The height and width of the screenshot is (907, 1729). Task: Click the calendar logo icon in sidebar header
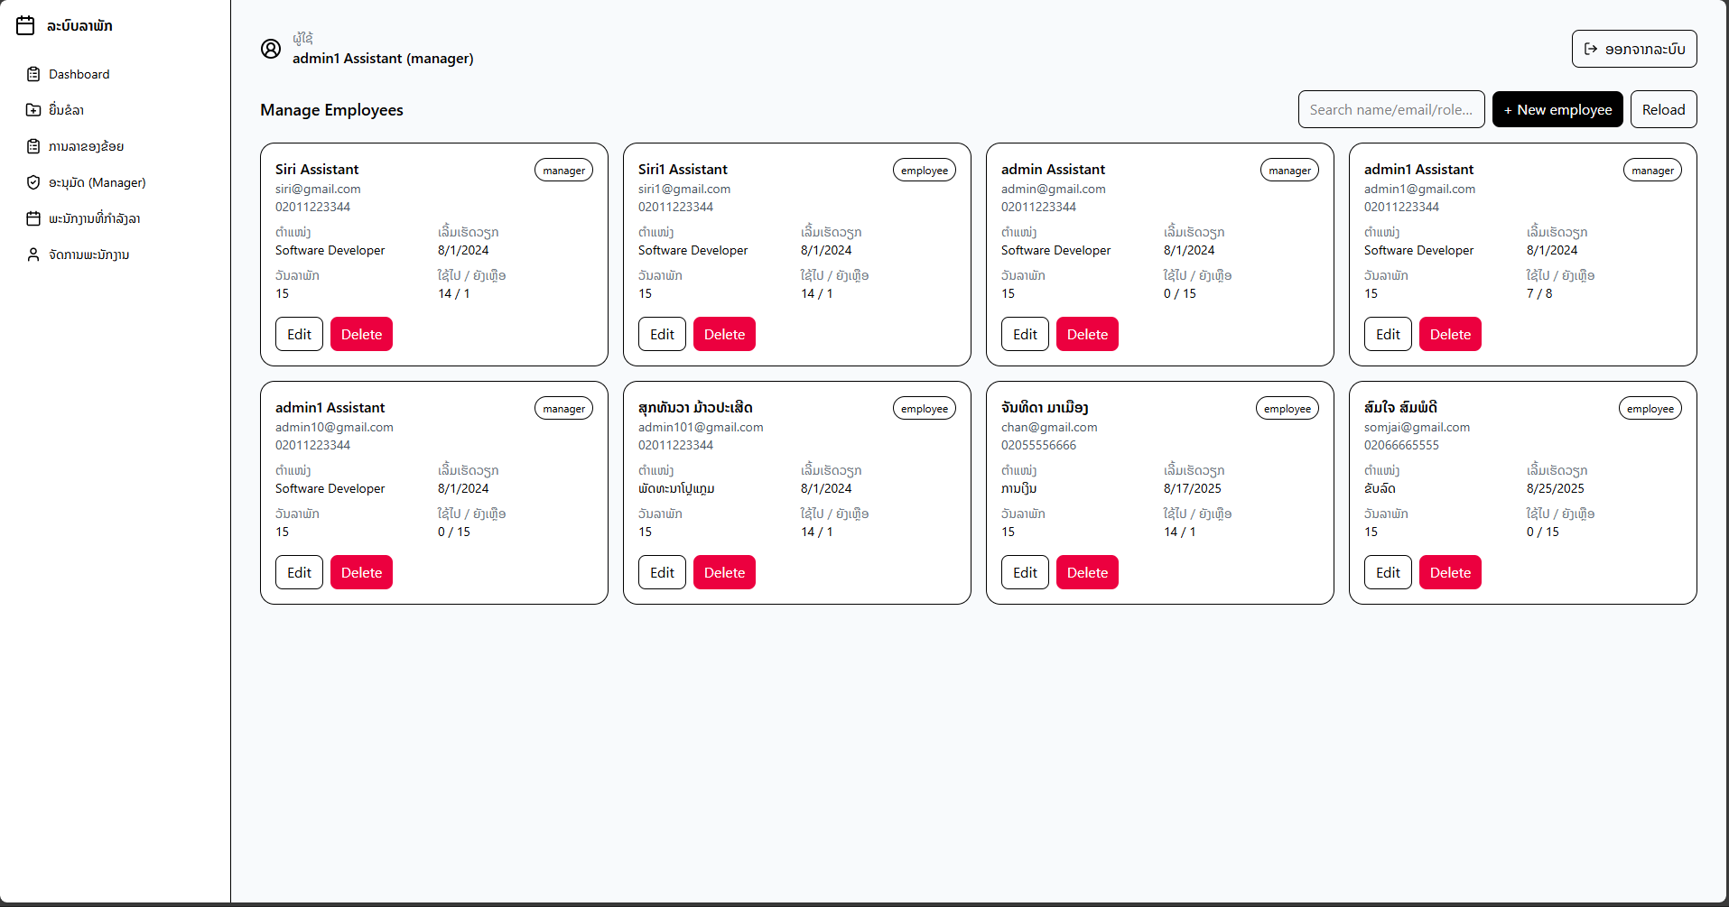tap(26, 25)
